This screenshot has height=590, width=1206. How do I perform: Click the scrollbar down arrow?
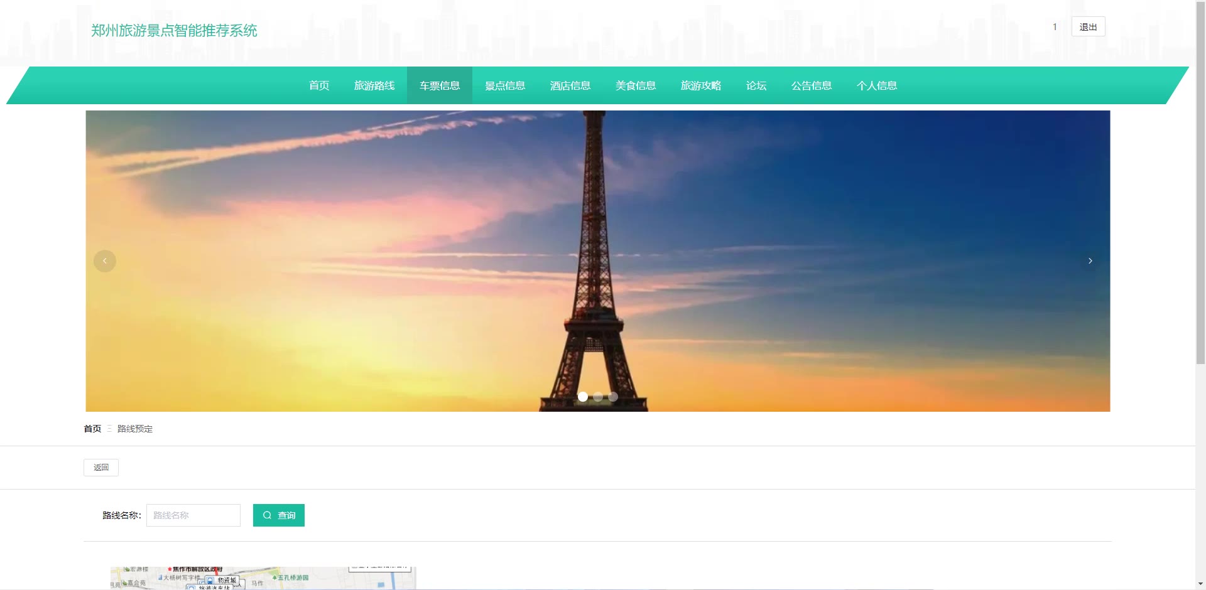1200,584
